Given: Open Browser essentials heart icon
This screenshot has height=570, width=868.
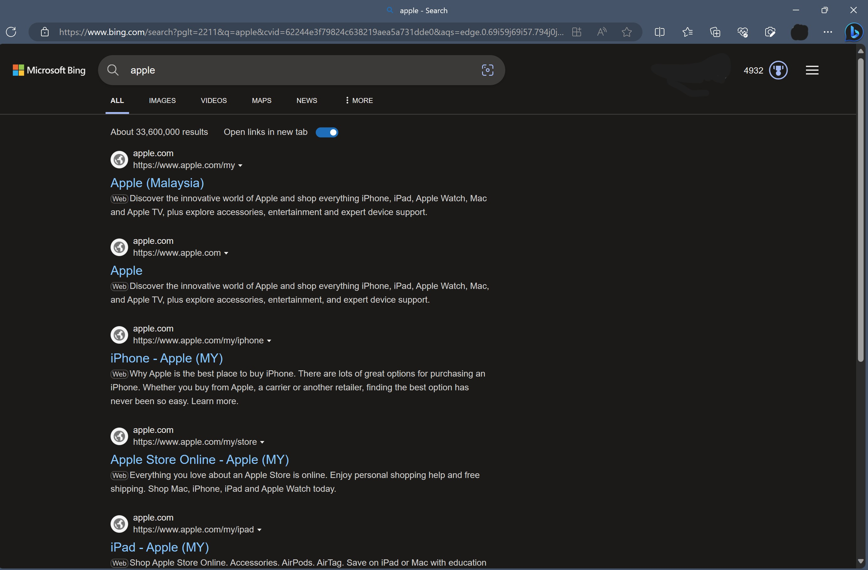Looking at the screenshot, I should (x=743, y=32).
